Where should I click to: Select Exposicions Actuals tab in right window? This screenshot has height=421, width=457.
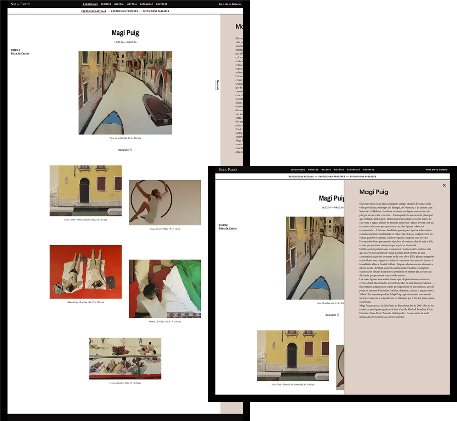pos(301,176)
